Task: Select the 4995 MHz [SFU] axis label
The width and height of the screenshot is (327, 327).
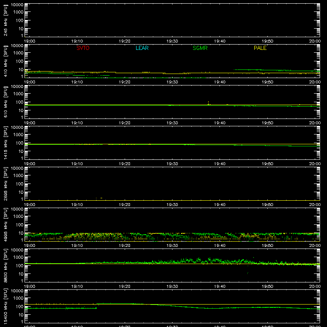Action: point(5,224)
